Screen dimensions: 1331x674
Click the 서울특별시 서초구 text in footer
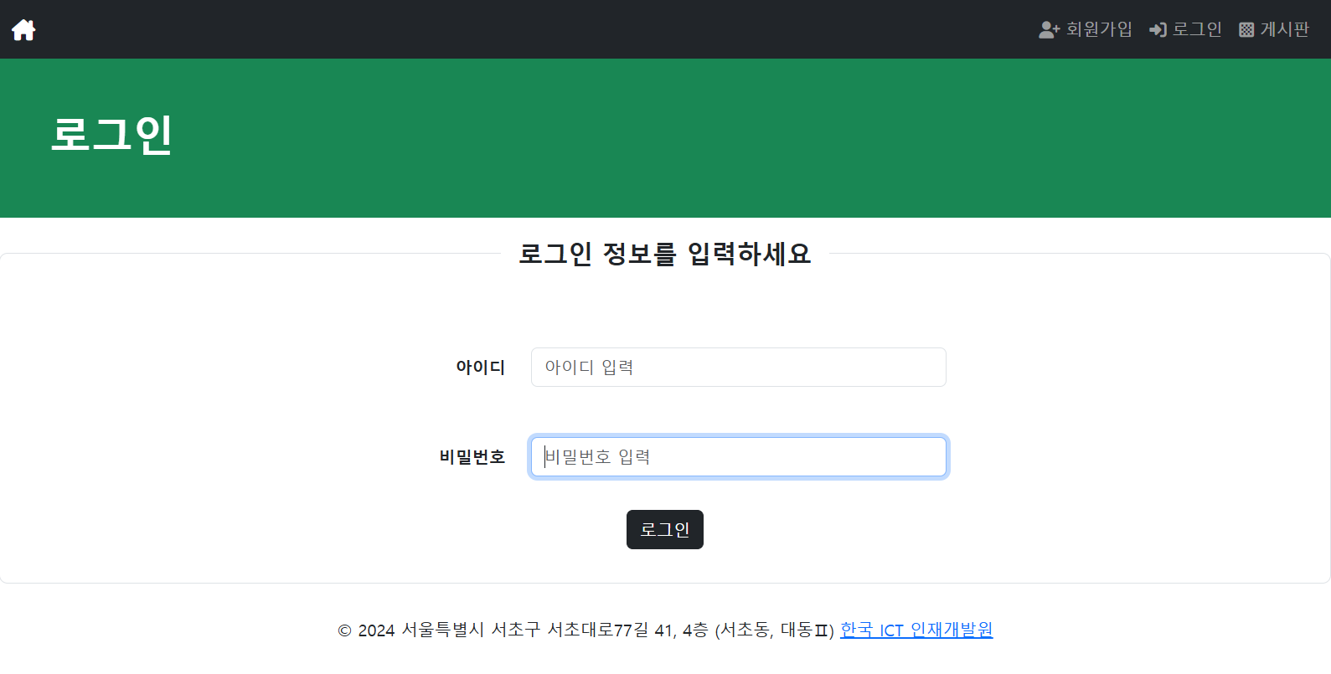coord(471,630)
